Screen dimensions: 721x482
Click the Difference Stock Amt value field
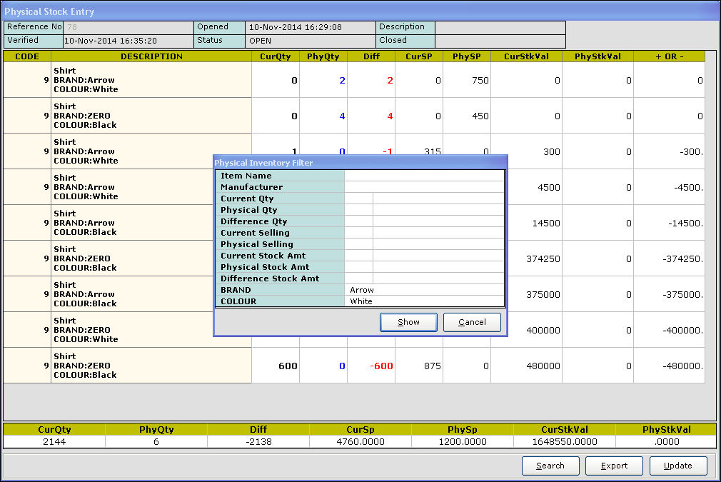click(438, 278)
